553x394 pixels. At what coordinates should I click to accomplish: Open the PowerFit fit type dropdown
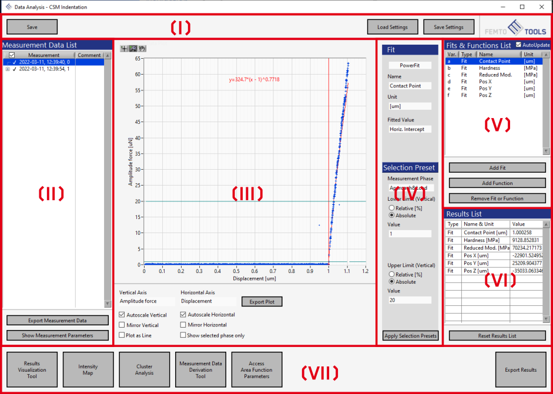coord(409,65)
